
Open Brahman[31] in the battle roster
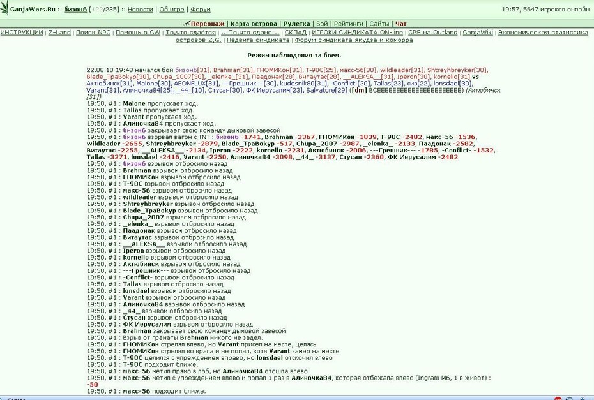233,70
